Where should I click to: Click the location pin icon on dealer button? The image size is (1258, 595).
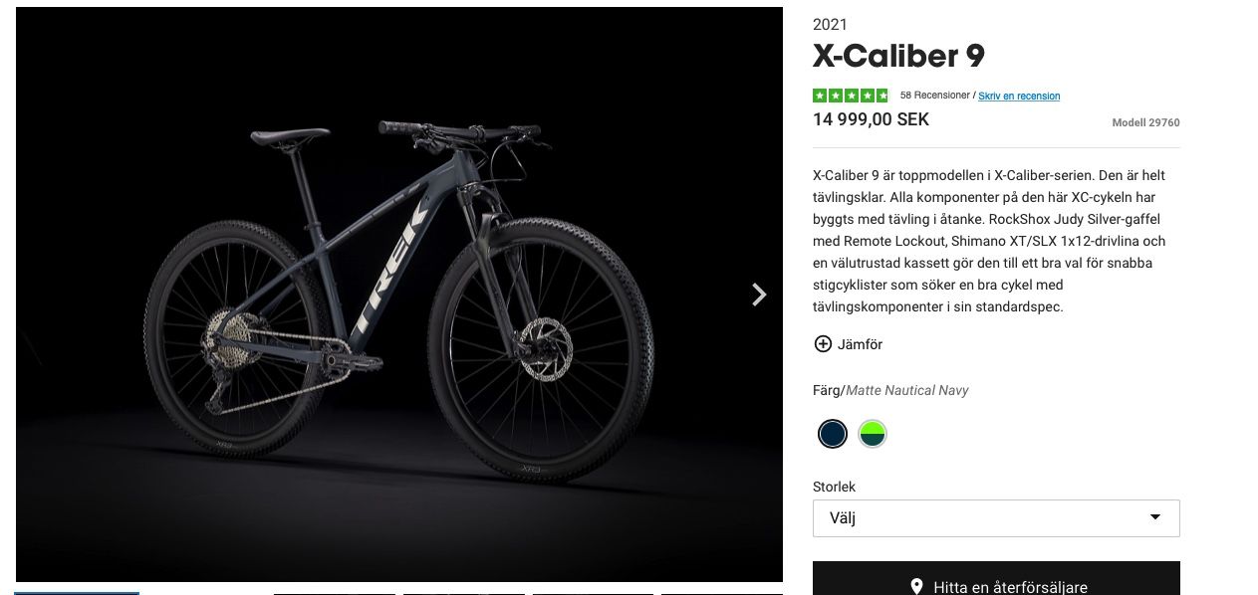click(x=916, y=587)
